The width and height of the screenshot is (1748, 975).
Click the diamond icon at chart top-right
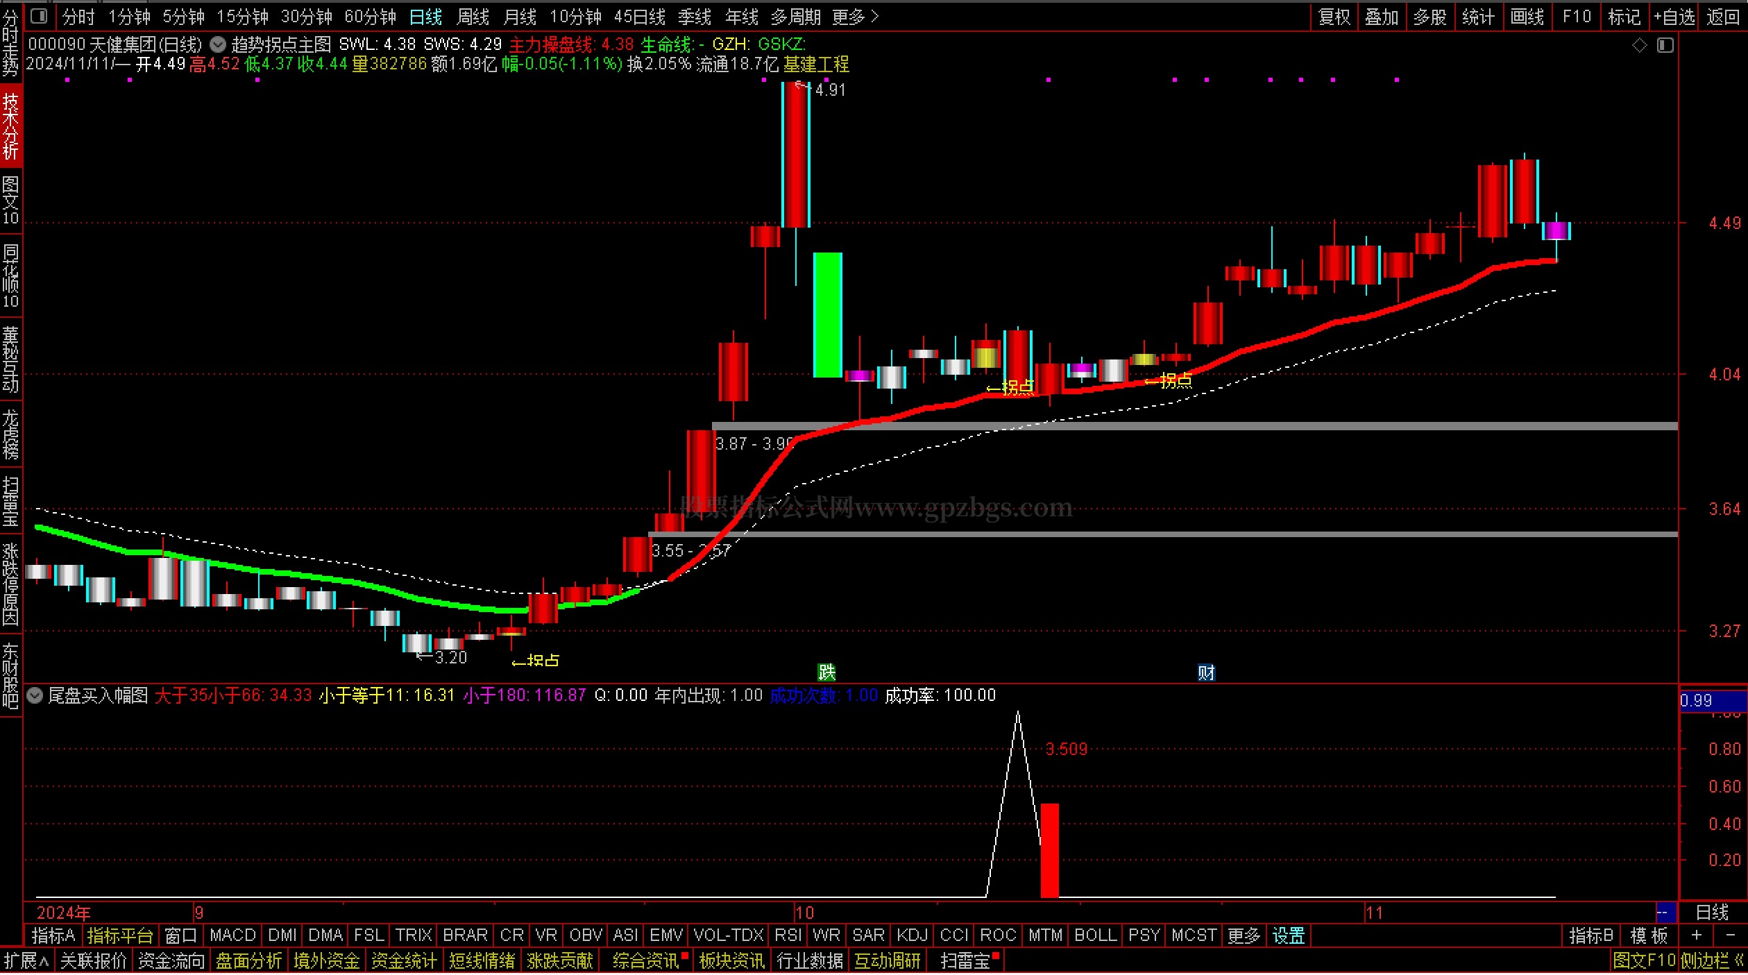coord(1640,46)
